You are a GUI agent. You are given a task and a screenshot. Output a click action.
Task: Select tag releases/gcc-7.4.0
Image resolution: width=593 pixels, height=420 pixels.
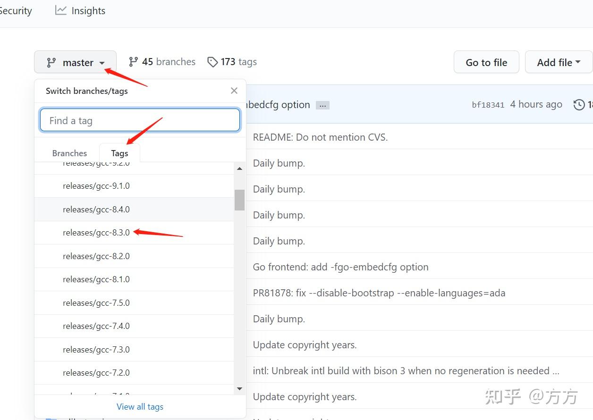tap(134, 326)
